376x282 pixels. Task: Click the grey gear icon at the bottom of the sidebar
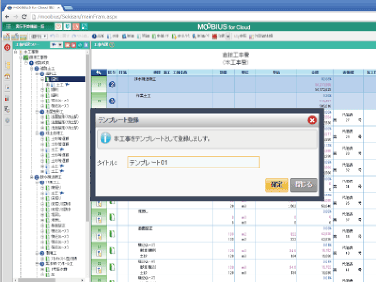point(7,120)
